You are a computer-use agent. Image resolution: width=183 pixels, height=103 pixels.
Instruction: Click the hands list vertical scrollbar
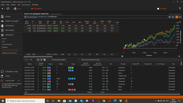[x=181, y=64]
